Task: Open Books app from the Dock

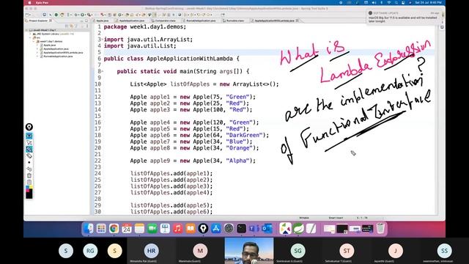Action: click(191, 229)
